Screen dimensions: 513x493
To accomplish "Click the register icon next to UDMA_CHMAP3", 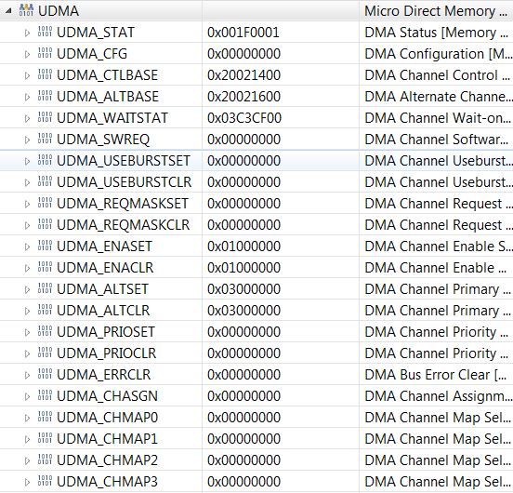I will click(x=45, y=481).
